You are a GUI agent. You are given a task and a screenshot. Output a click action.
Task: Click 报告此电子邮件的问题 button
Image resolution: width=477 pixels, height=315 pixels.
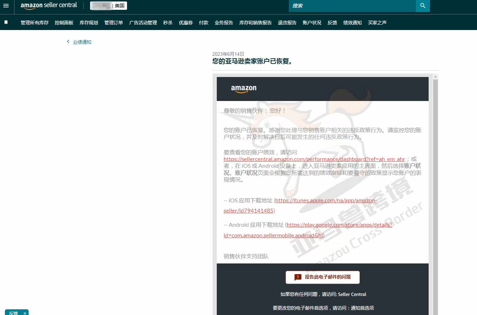point(323,277)
